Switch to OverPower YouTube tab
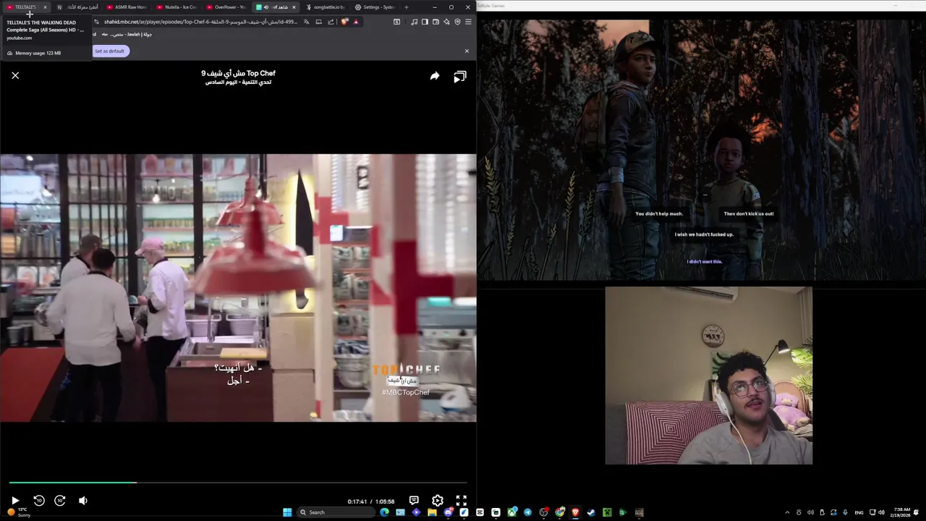This screenshot has width=926, height=521. pyautogui.click(x=226, y=7)
